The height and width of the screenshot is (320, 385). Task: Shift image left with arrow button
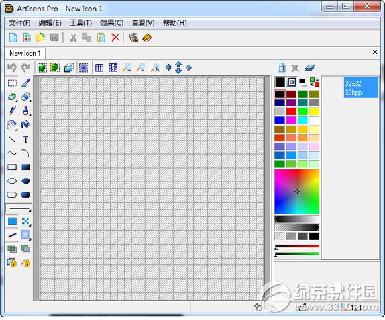point(168,67)
